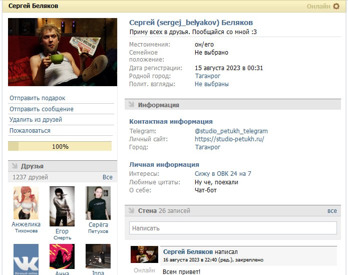Open Анна's friend avatar

coord(62,256)
